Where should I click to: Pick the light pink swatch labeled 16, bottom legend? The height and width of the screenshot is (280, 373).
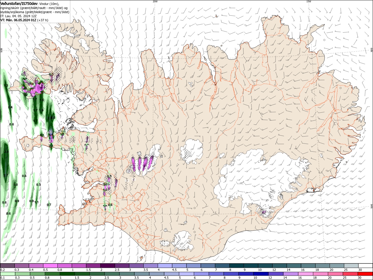click(305, 274)
